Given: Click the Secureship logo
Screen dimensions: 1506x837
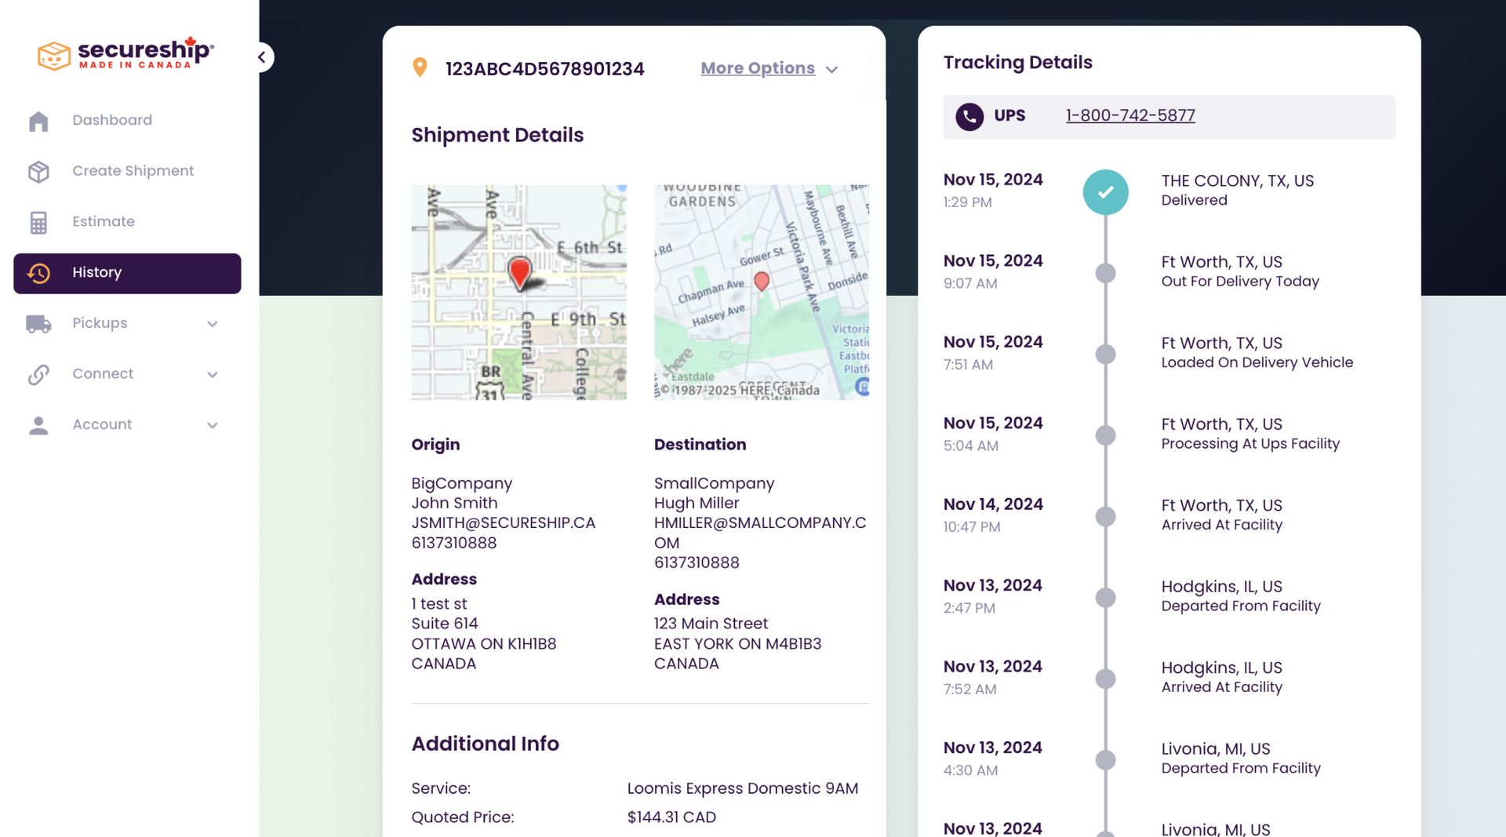Looking at the screenshot, I should pyautogui.click(x=125, y=54).
